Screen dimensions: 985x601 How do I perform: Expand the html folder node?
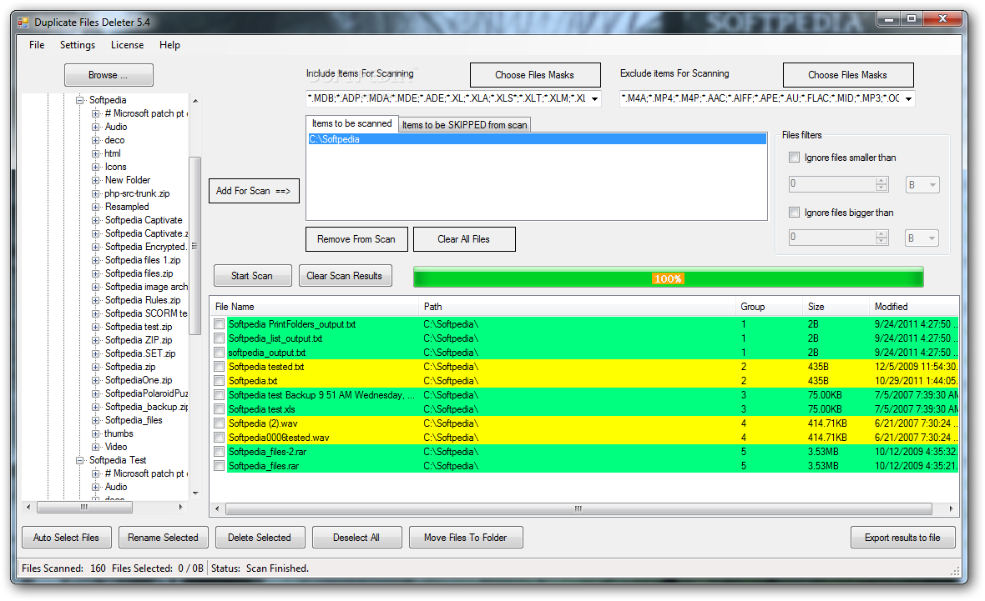[x=95, y=153]
